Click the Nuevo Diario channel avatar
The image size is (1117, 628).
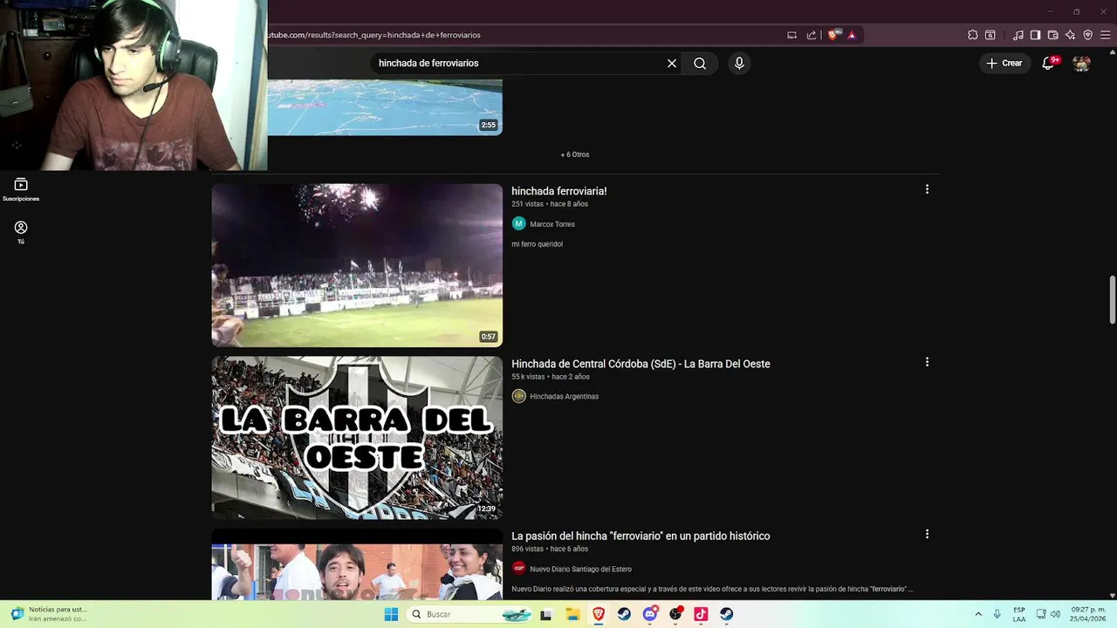(519, 568)
